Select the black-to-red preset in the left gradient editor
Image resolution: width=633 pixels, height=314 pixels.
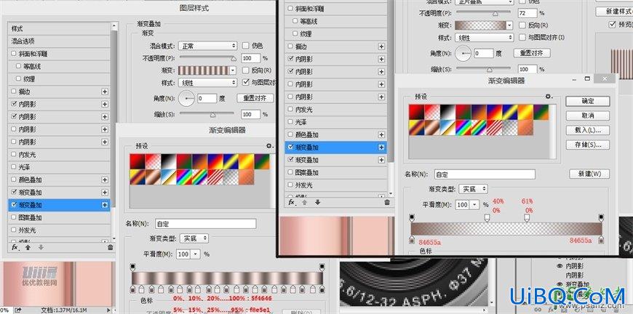tap(138, 161)
